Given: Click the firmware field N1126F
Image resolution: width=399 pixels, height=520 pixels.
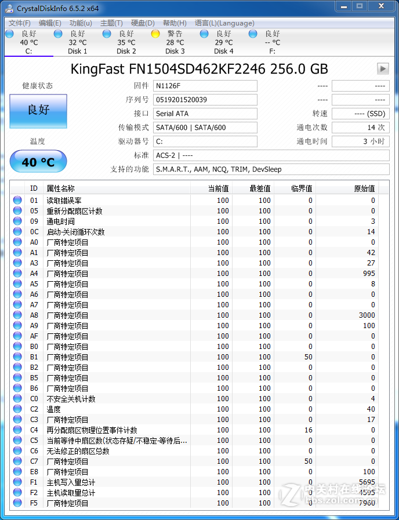Looking at the screenshot, I should [205, 86].
